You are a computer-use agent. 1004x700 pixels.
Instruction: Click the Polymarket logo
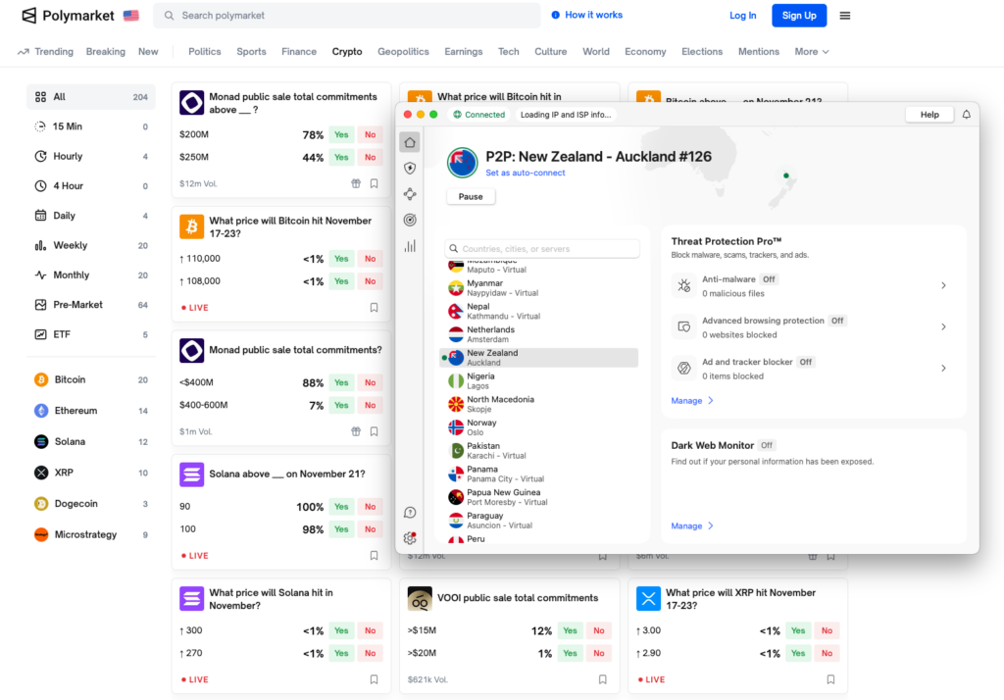[x=68, y=16]
